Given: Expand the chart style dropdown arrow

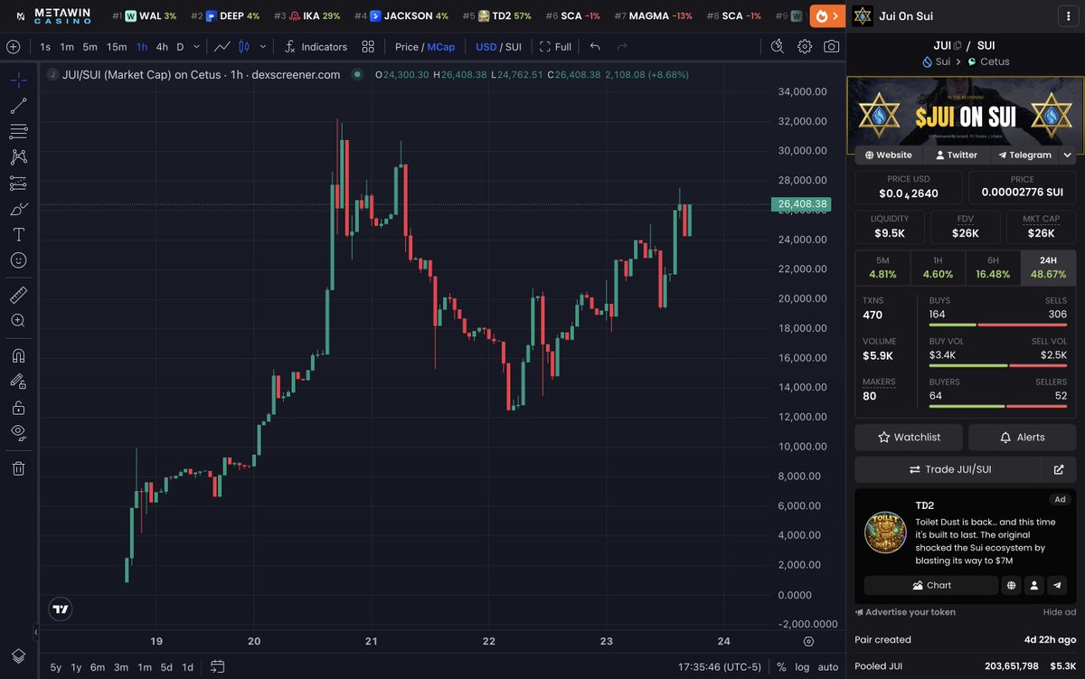Looking at the screenshot, I should [x=263, y=47].
